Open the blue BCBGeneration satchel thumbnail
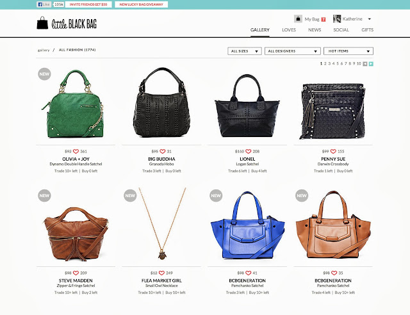The width and height of the screenshot is (410, 315). pyautogui.click(x=248, y=225)
